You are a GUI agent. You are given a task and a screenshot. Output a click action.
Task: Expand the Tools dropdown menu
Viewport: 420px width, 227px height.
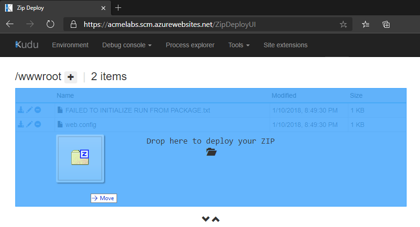pyautogui.click(x=239, y=45)
